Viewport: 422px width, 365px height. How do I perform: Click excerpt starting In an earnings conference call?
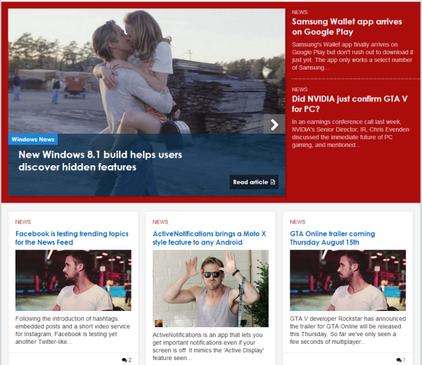click(x=350, y=133)
